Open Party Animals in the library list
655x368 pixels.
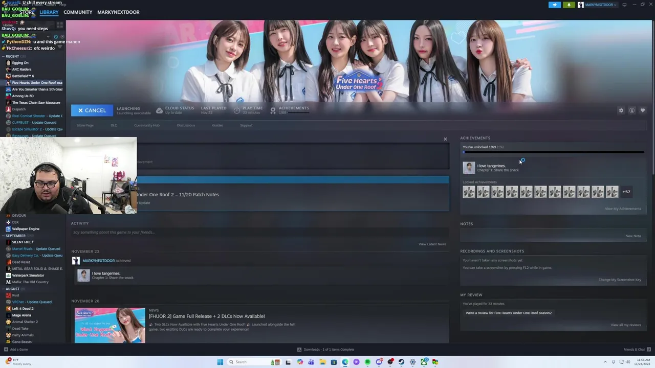click(23, 335)
